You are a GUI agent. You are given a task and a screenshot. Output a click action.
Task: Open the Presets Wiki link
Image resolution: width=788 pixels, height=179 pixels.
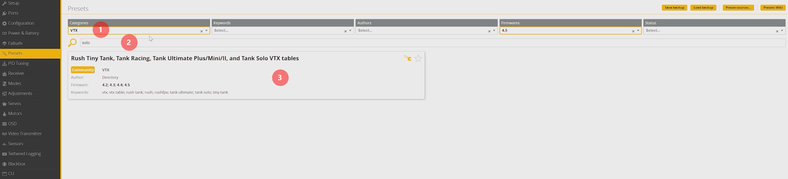pyautogui.click(x=773, y=7)
